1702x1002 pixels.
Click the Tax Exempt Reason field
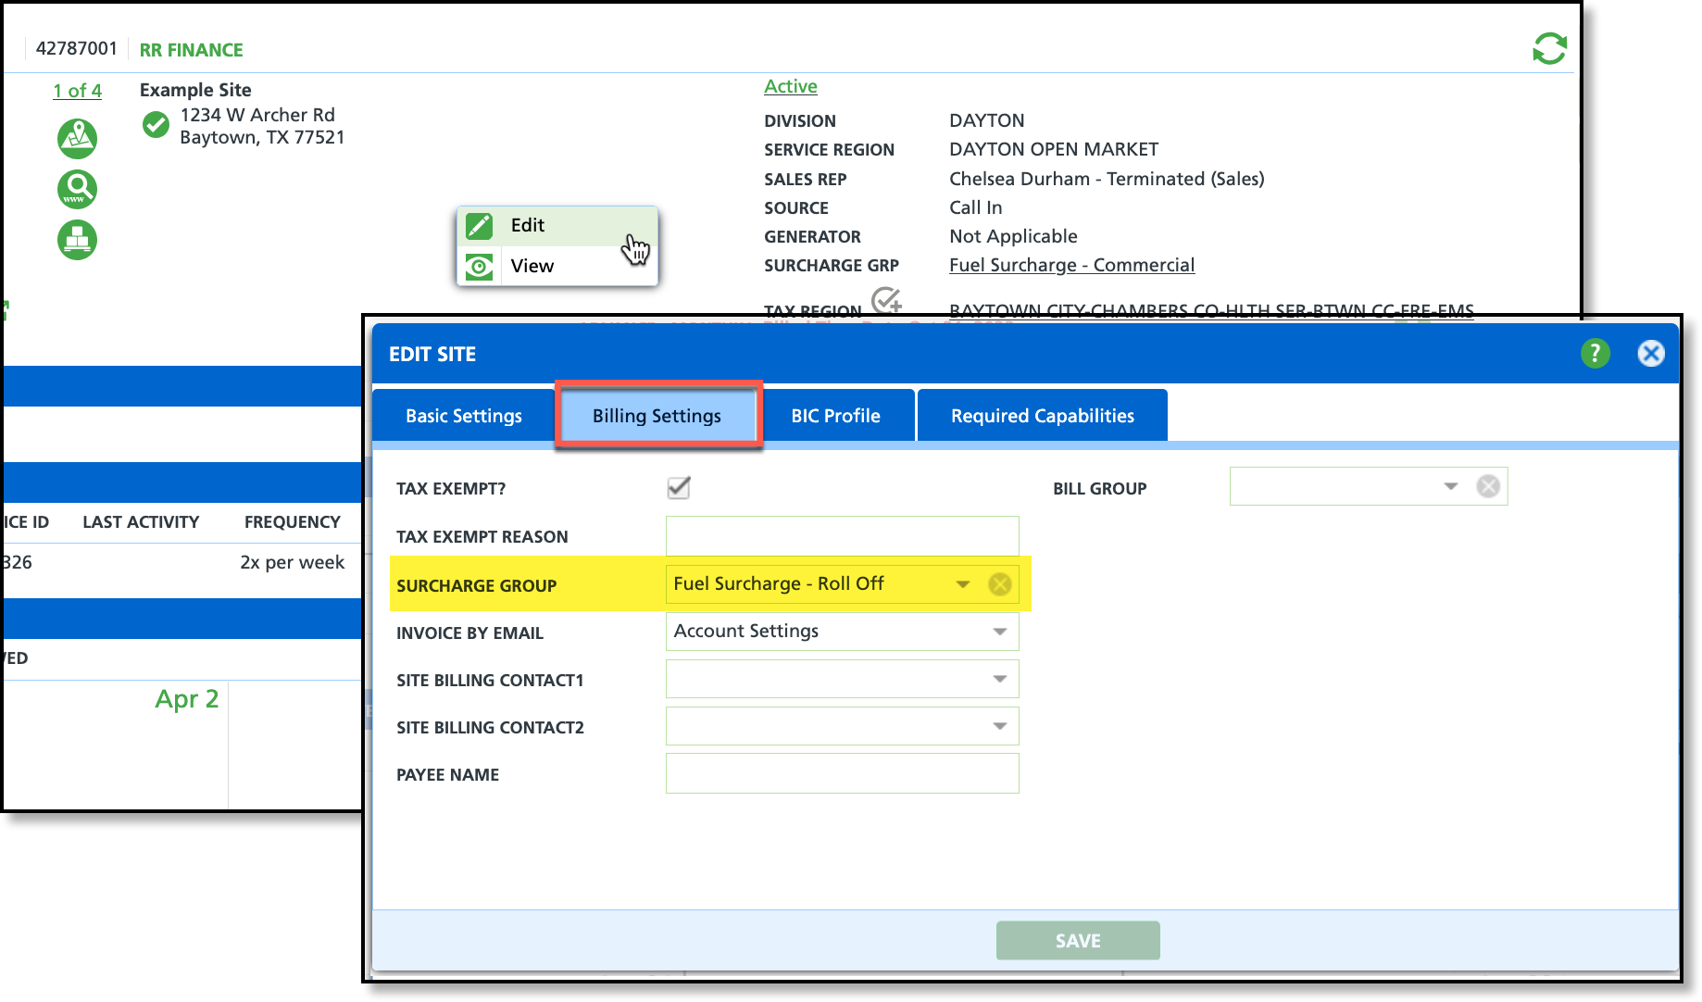[x=843, y=536]
